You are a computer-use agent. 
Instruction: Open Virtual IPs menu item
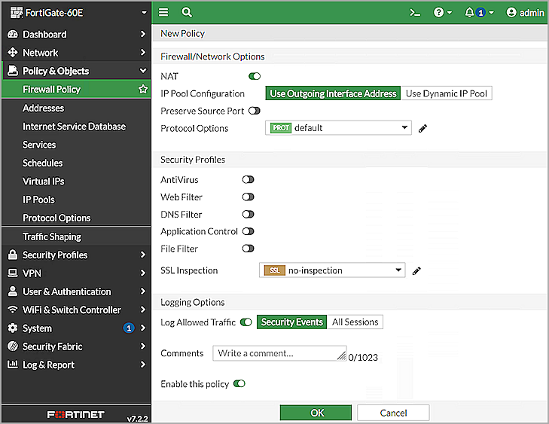point(44,181)
